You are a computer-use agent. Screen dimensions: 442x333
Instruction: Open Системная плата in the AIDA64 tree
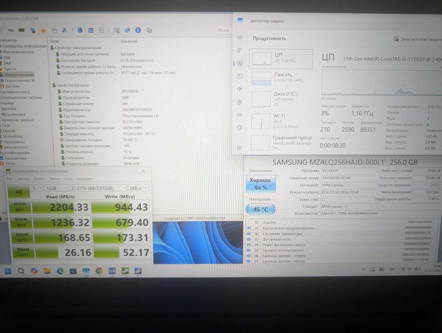point(15,92)
